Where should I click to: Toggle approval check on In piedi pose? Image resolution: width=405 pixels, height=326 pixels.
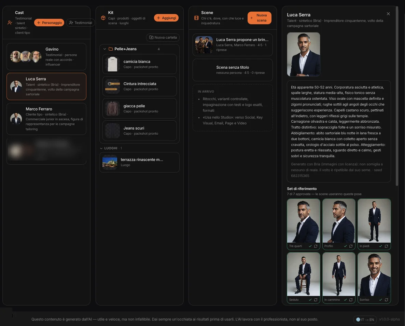pos(380,246)
